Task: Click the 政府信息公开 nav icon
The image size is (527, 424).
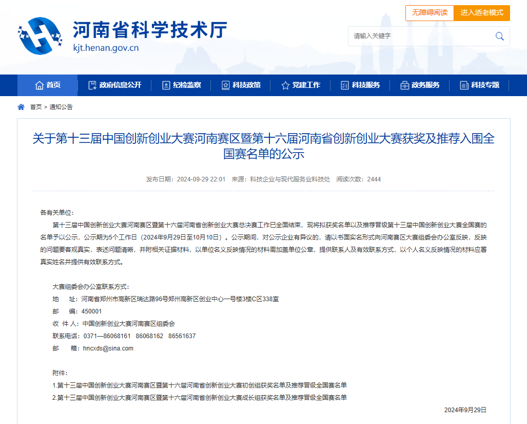Action: pos(92,85)
